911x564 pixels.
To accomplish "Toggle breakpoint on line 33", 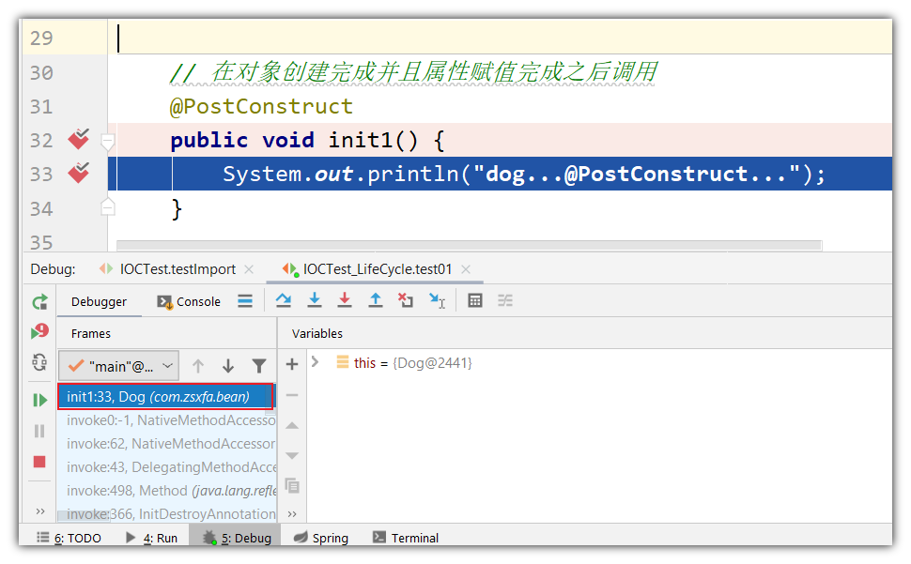I will pos(79,174).
